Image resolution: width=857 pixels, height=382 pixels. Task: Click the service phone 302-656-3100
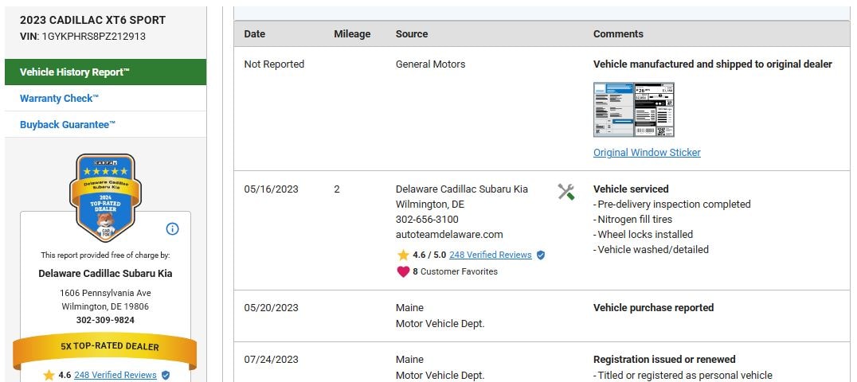pos(427,220)
